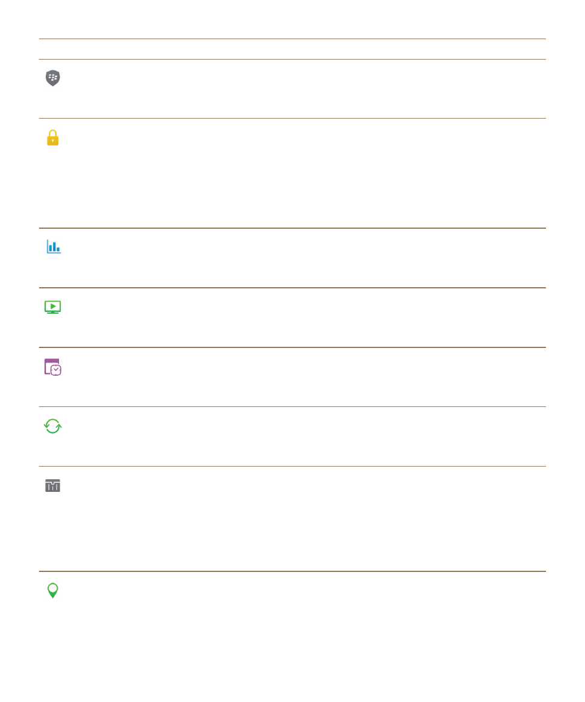
Task: Click the divider line under the padlock row
Action: (x=292, y=228)
